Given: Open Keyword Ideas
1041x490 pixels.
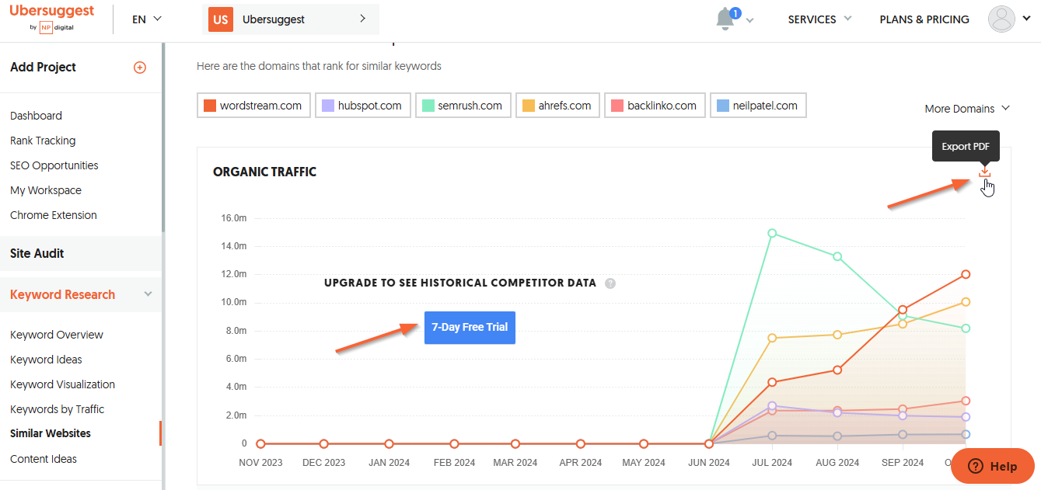Looking at the screenshot, I should [46, 360].
